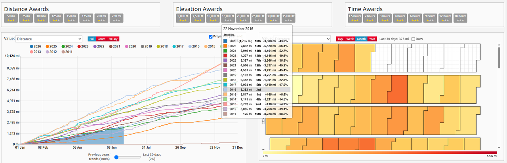The image size is (507, 163).
Task: Select the 175 mi distance award badge
Action: [x=86, y=17]
